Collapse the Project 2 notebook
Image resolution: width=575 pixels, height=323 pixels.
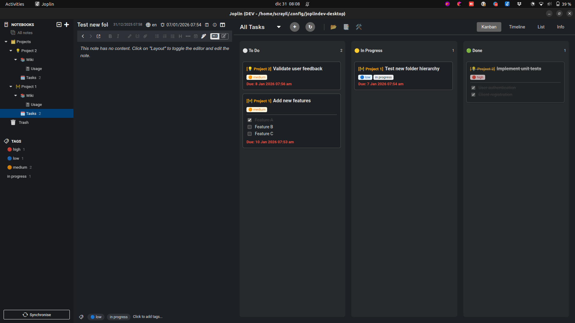coord(10,51)
